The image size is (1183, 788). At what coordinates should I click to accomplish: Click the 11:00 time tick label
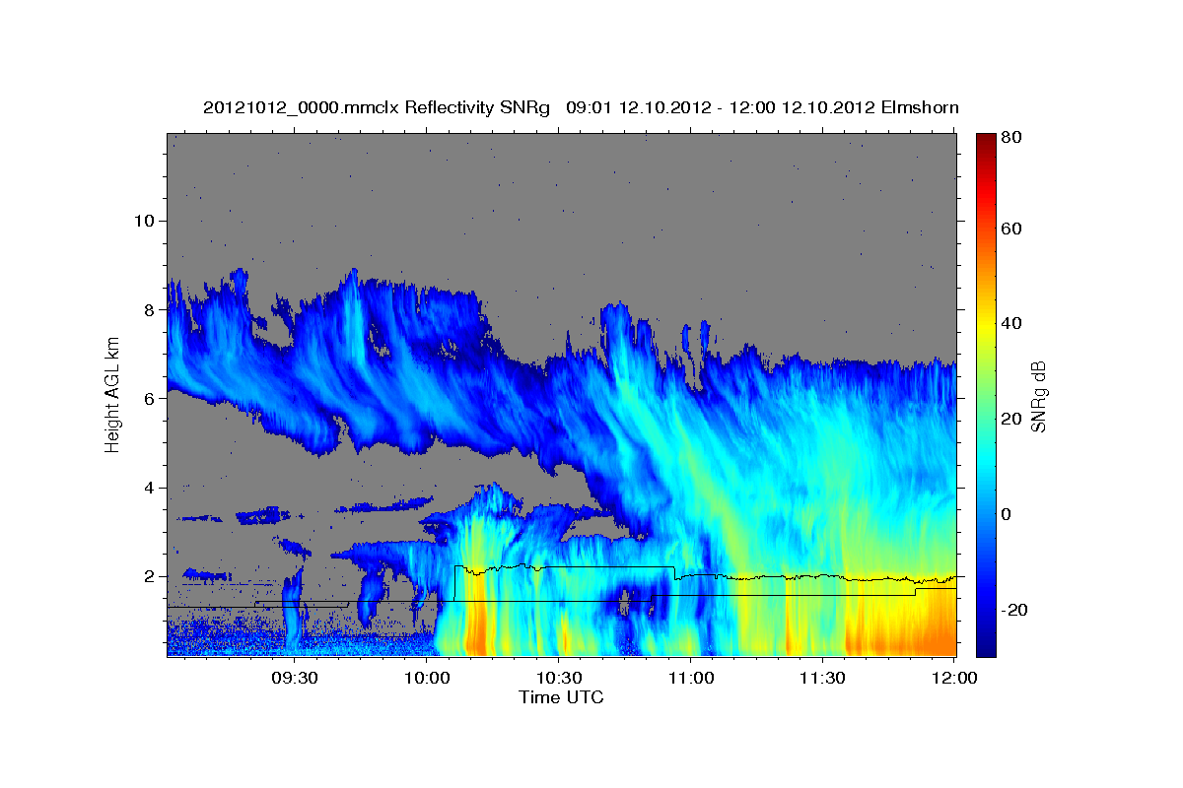690,678
